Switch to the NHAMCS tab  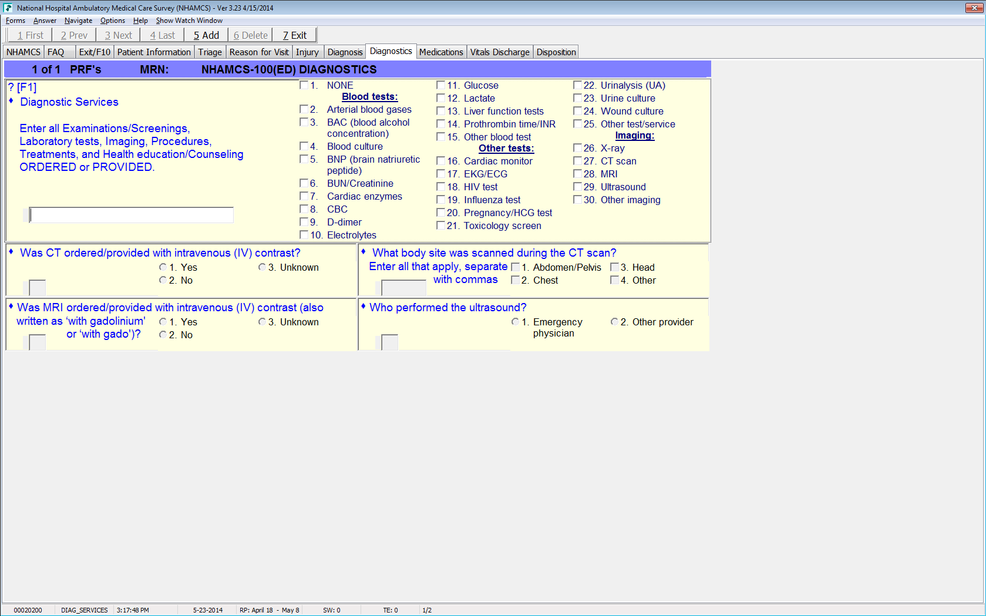point(23,52)
